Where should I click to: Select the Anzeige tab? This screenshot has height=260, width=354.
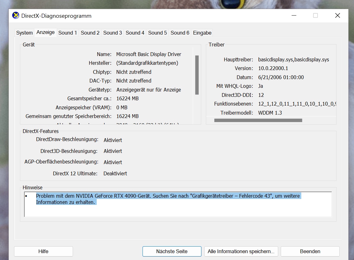click(x=46, y=32)
